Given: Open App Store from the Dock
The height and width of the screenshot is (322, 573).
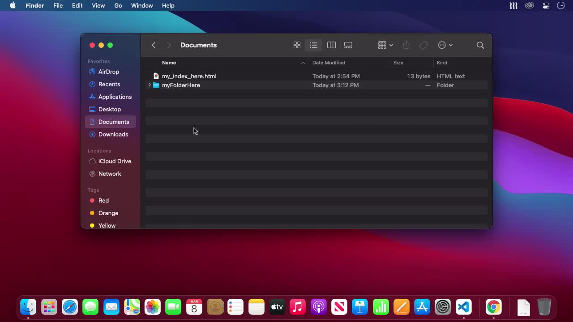Looking at the screenshot, I should pos(422,307).
